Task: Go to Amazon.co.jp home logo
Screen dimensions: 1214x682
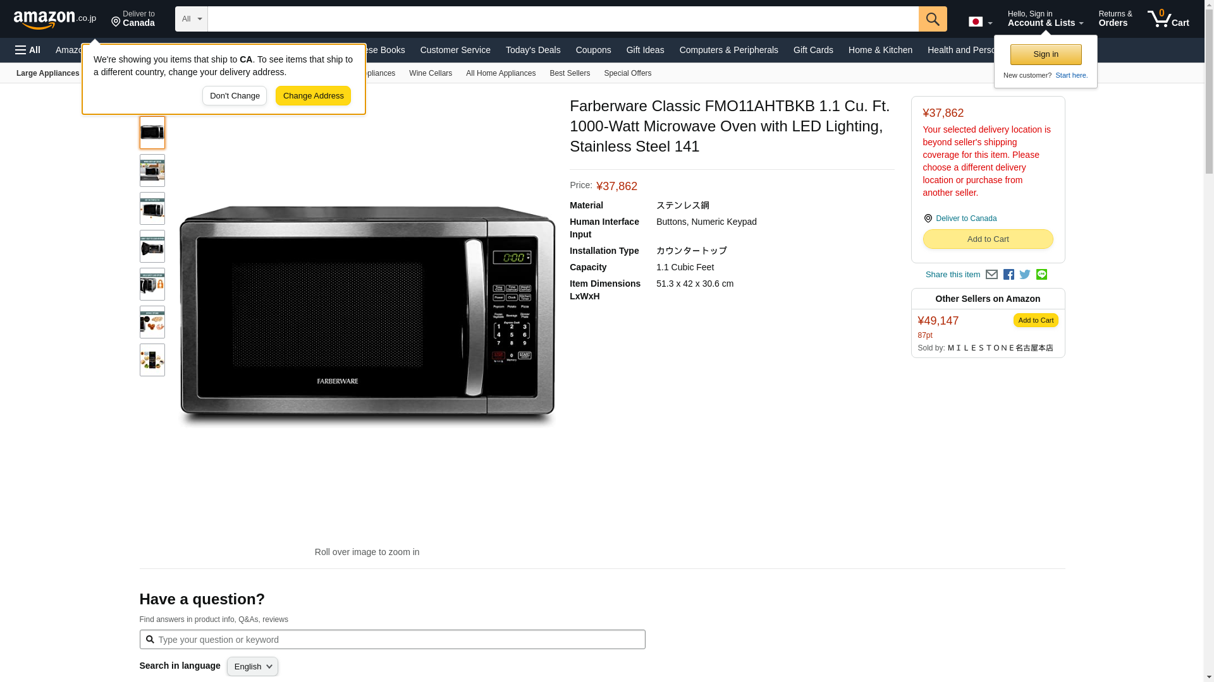Action: tap(54, 19)
